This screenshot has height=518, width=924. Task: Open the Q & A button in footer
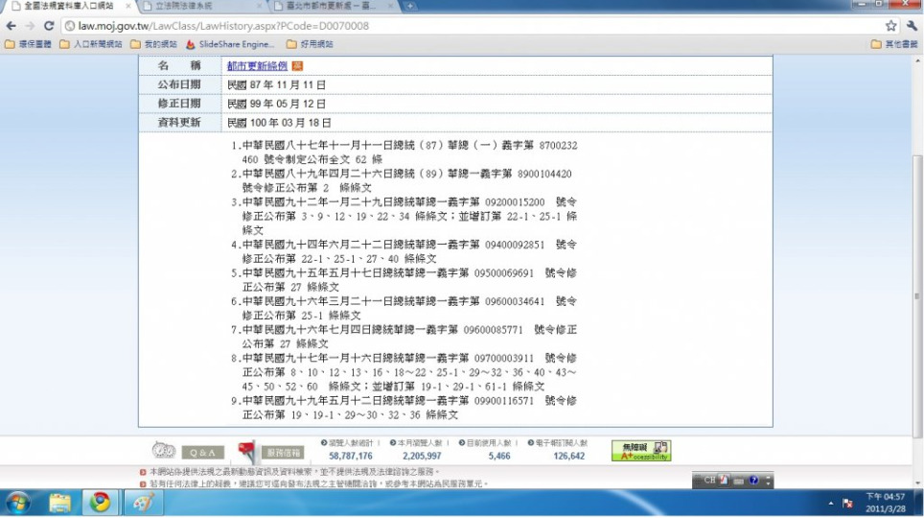point(203,452)
